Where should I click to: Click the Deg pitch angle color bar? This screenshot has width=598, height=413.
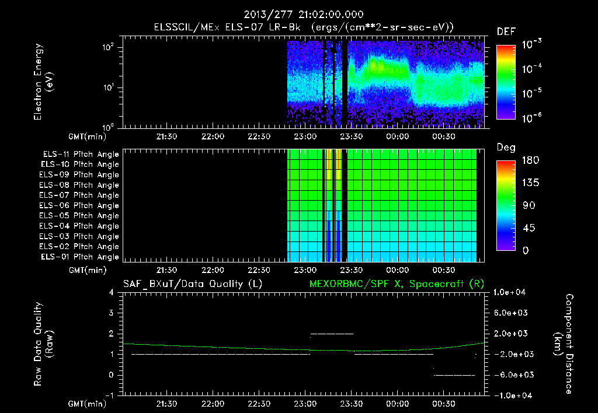pos(506,205)
